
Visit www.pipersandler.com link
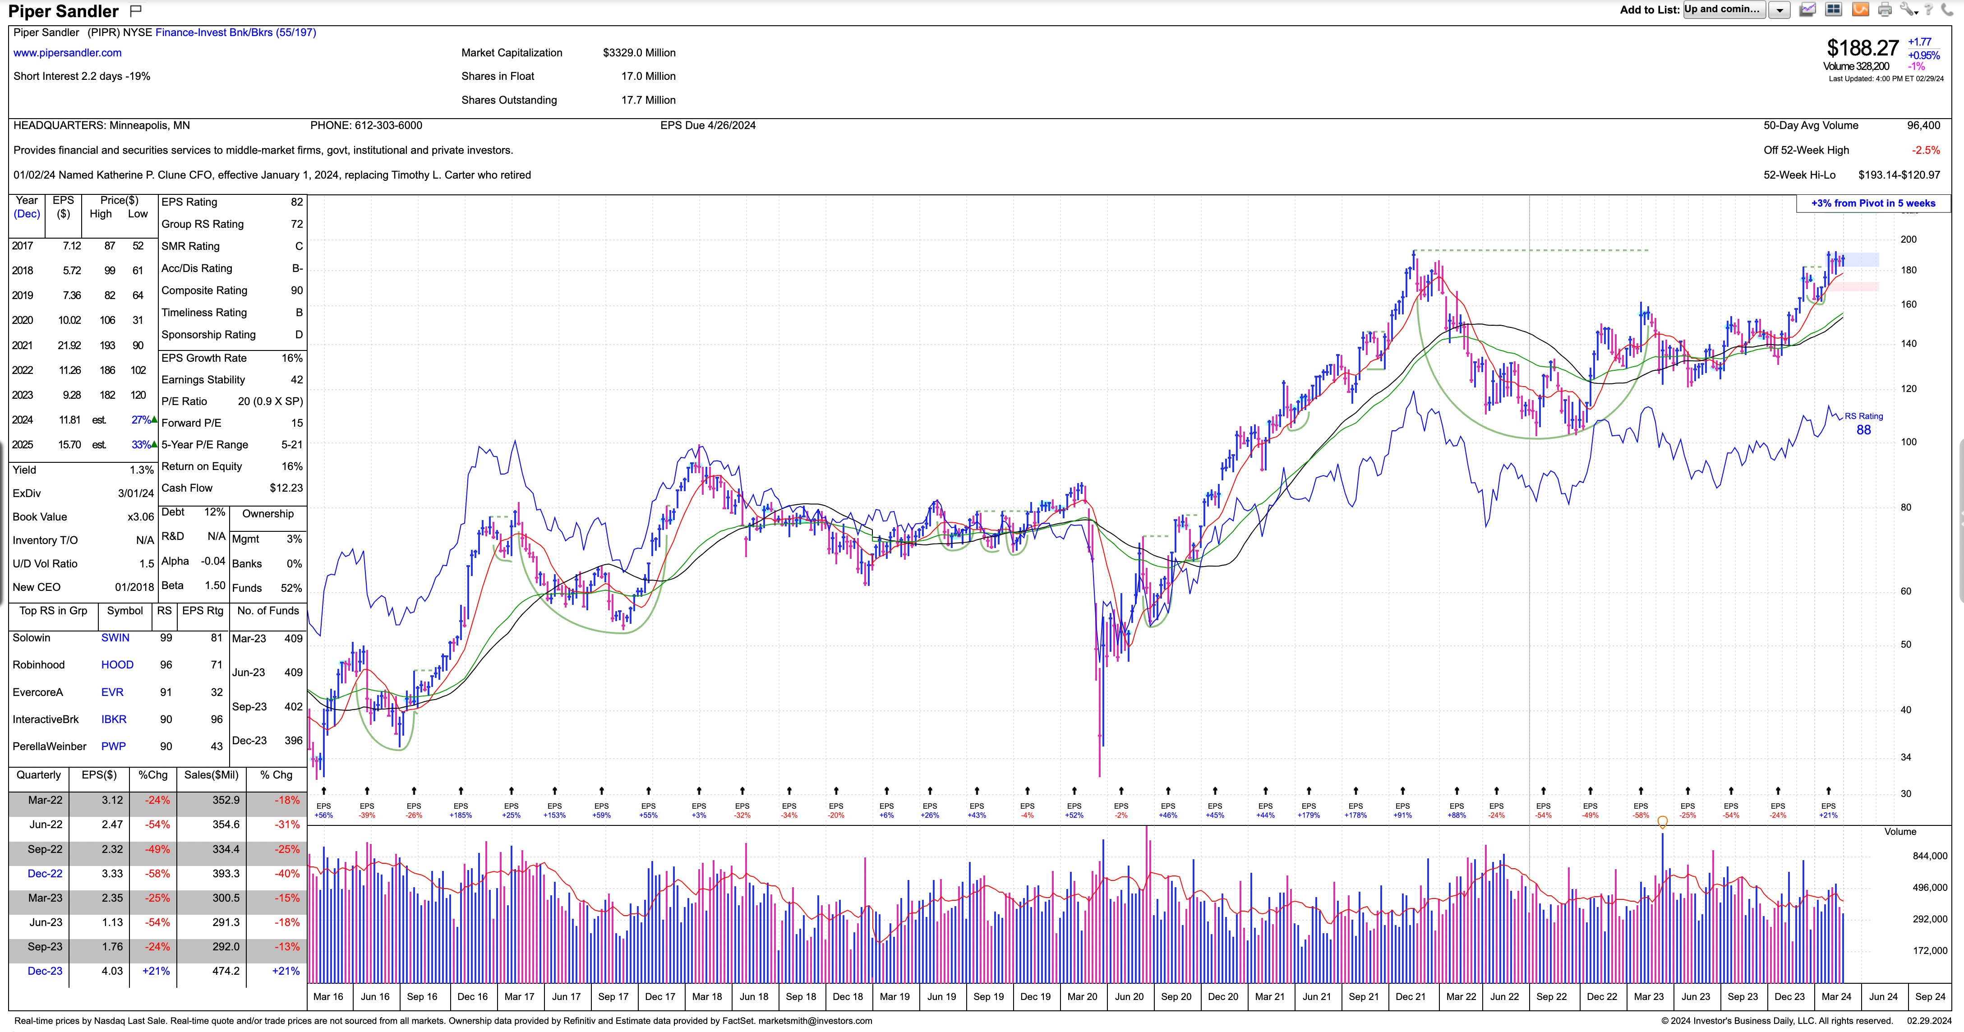67,53
